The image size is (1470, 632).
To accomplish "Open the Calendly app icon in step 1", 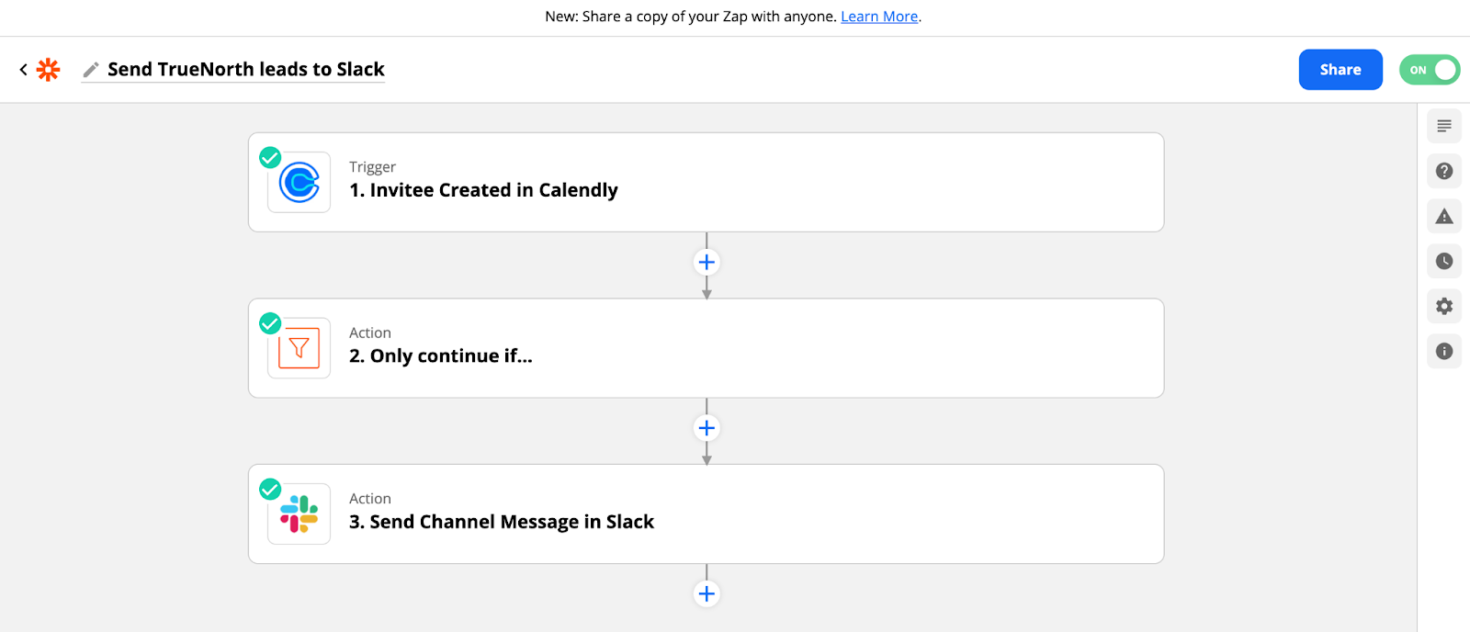I will point(299,182).
